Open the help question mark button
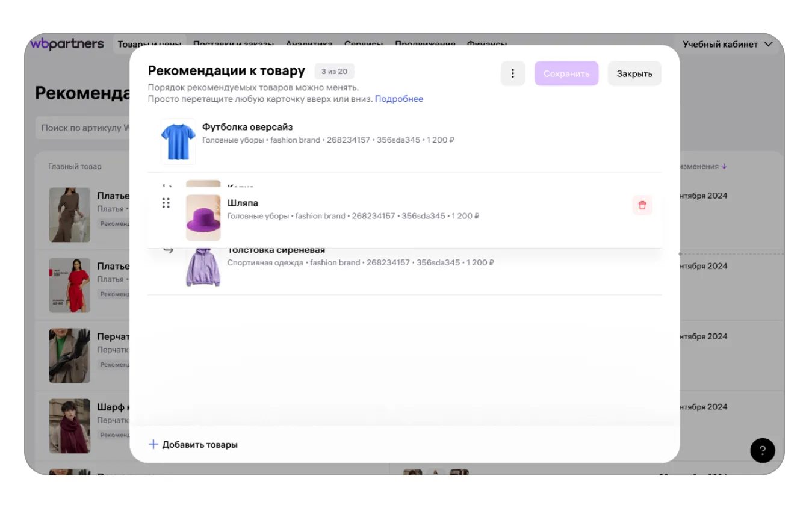 coord(763,450)
